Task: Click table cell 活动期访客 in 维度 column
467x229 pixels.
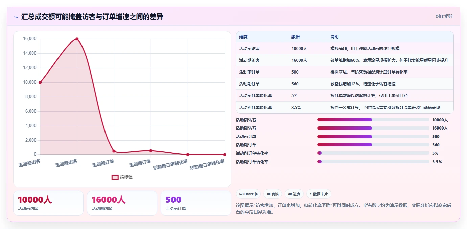Action: [x=249, y=60]
